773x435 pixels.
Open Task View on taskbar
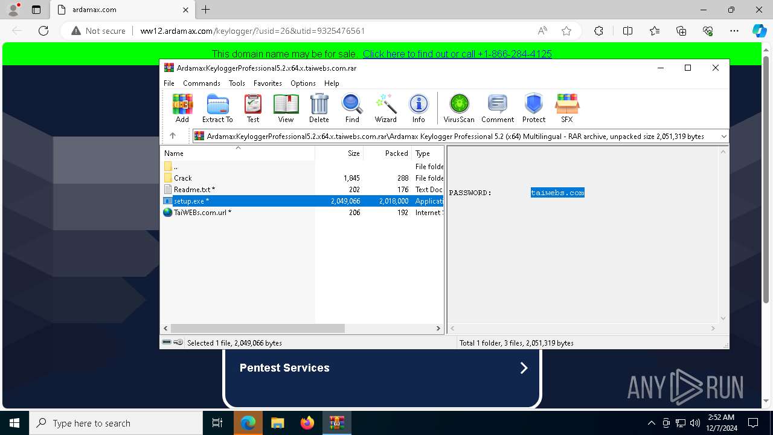tap(217, 423)
